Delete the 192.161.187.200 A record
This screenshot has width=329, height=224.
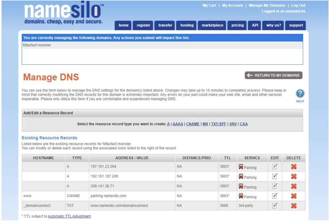pyautogui.click(x=293, y=177)
